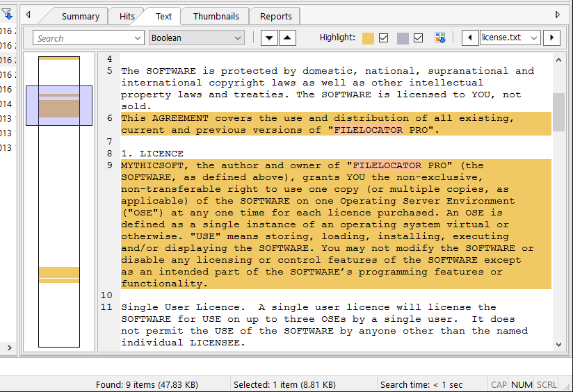Open the license.txt file dropdown
Image resolution: width=573 pixels, height=392 pixels.
[x=510, y=38]
